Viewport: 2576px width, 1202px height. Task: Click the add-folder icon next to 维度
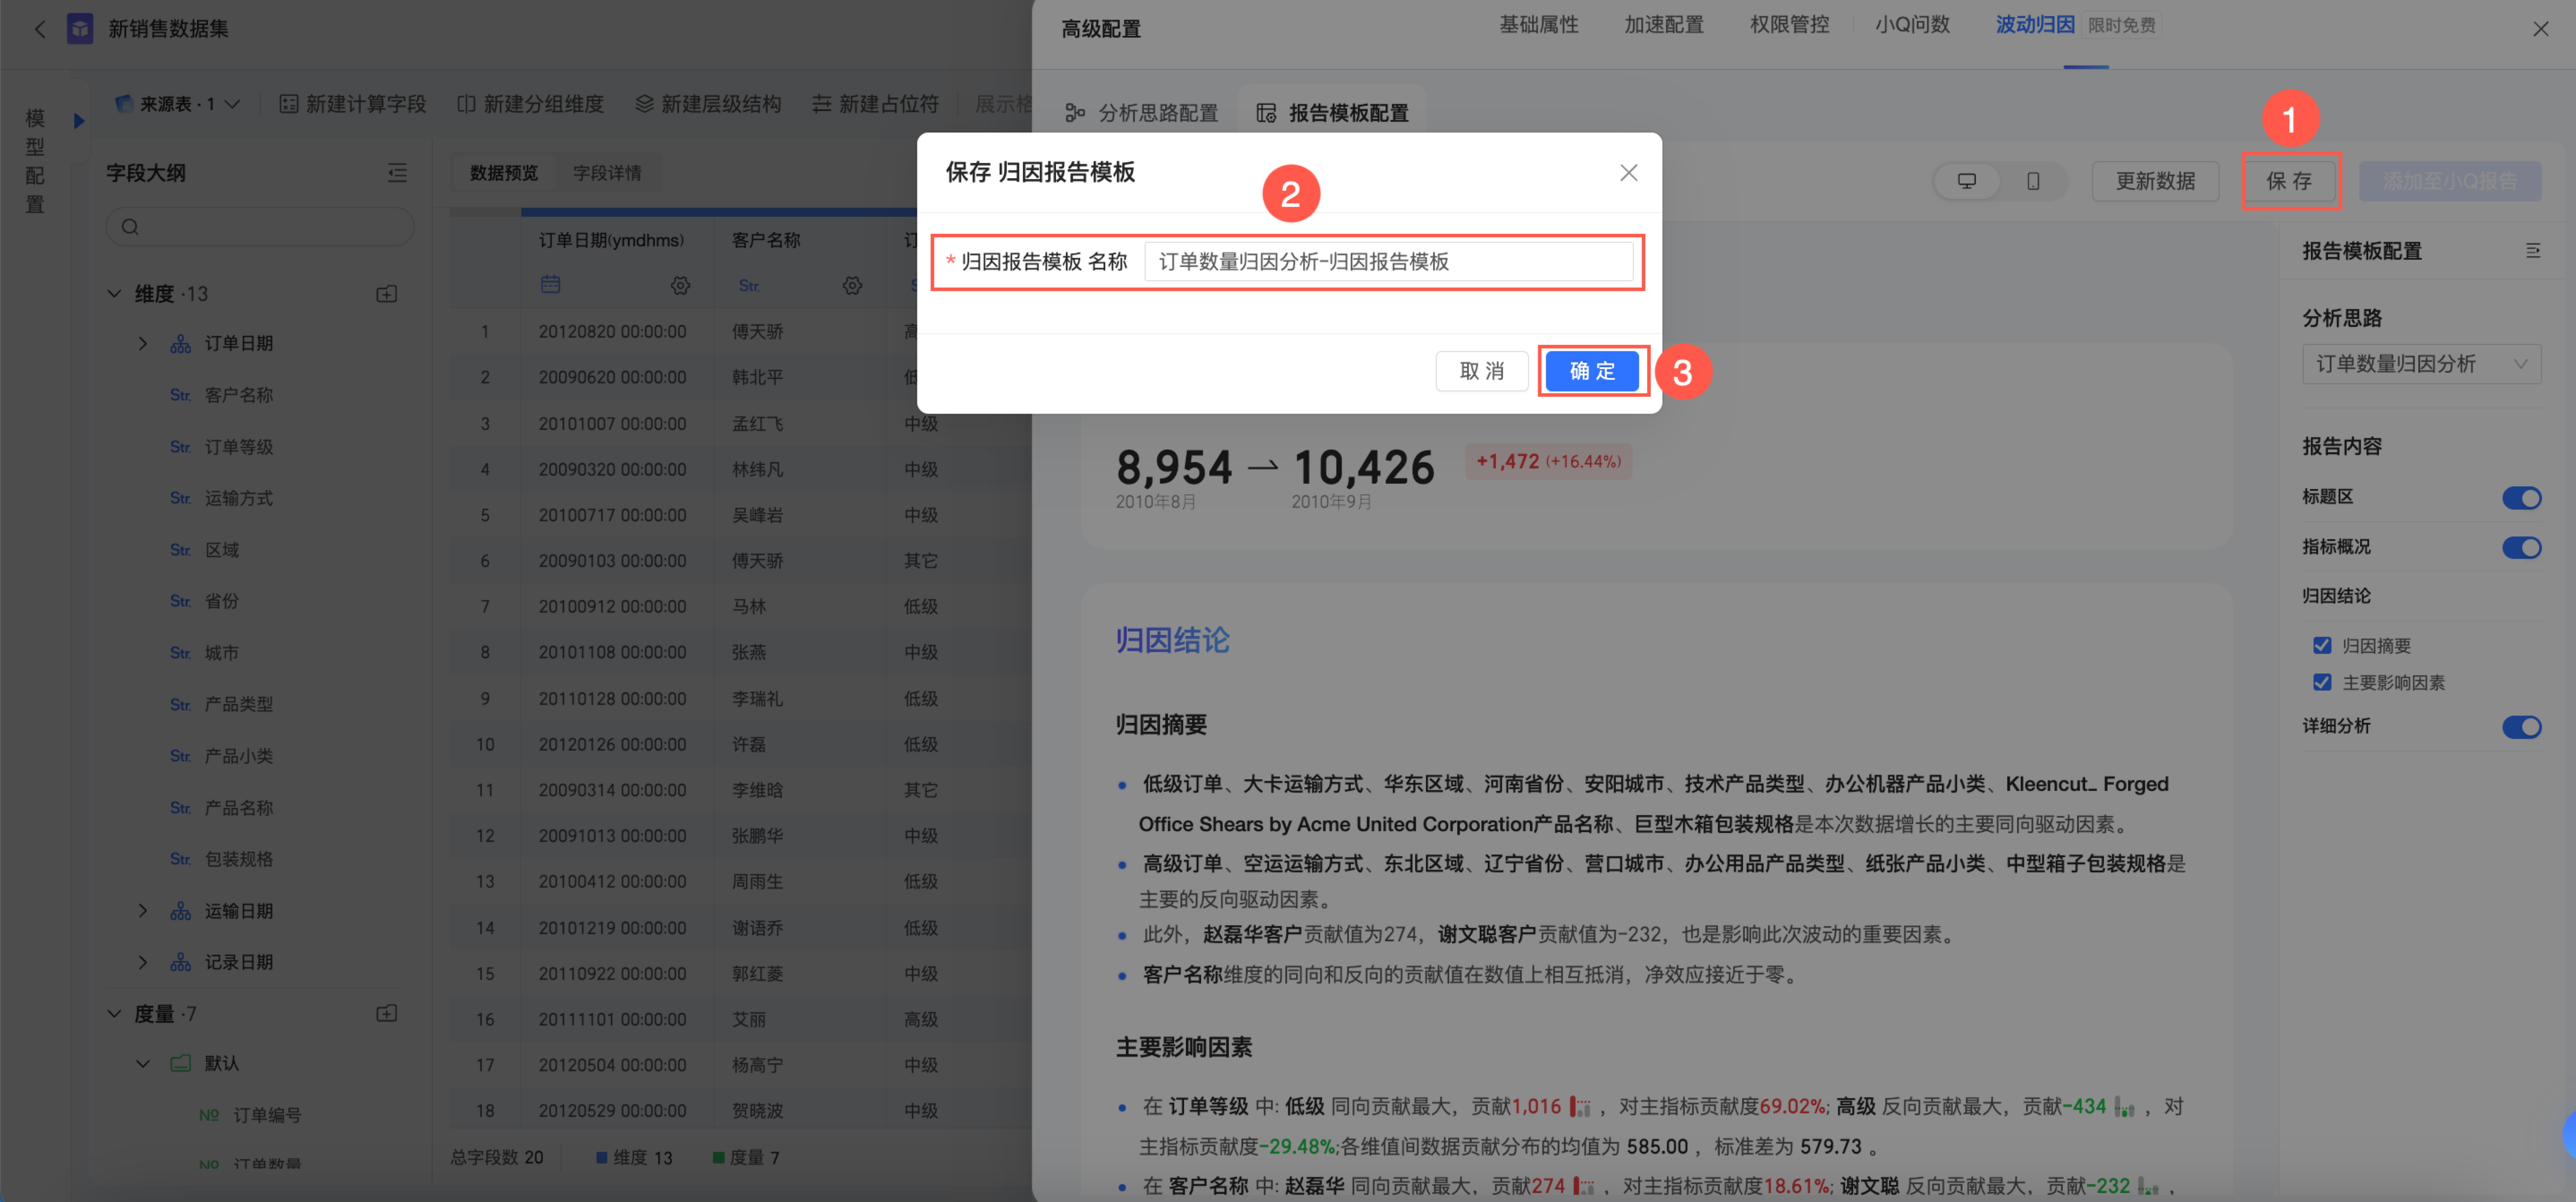[x=387, y=294]
